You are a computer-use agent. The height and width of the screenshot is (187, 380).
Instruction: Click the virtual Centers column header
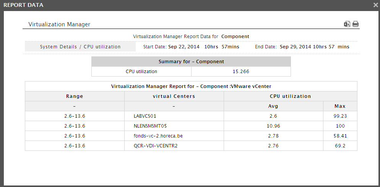point(174,96)
